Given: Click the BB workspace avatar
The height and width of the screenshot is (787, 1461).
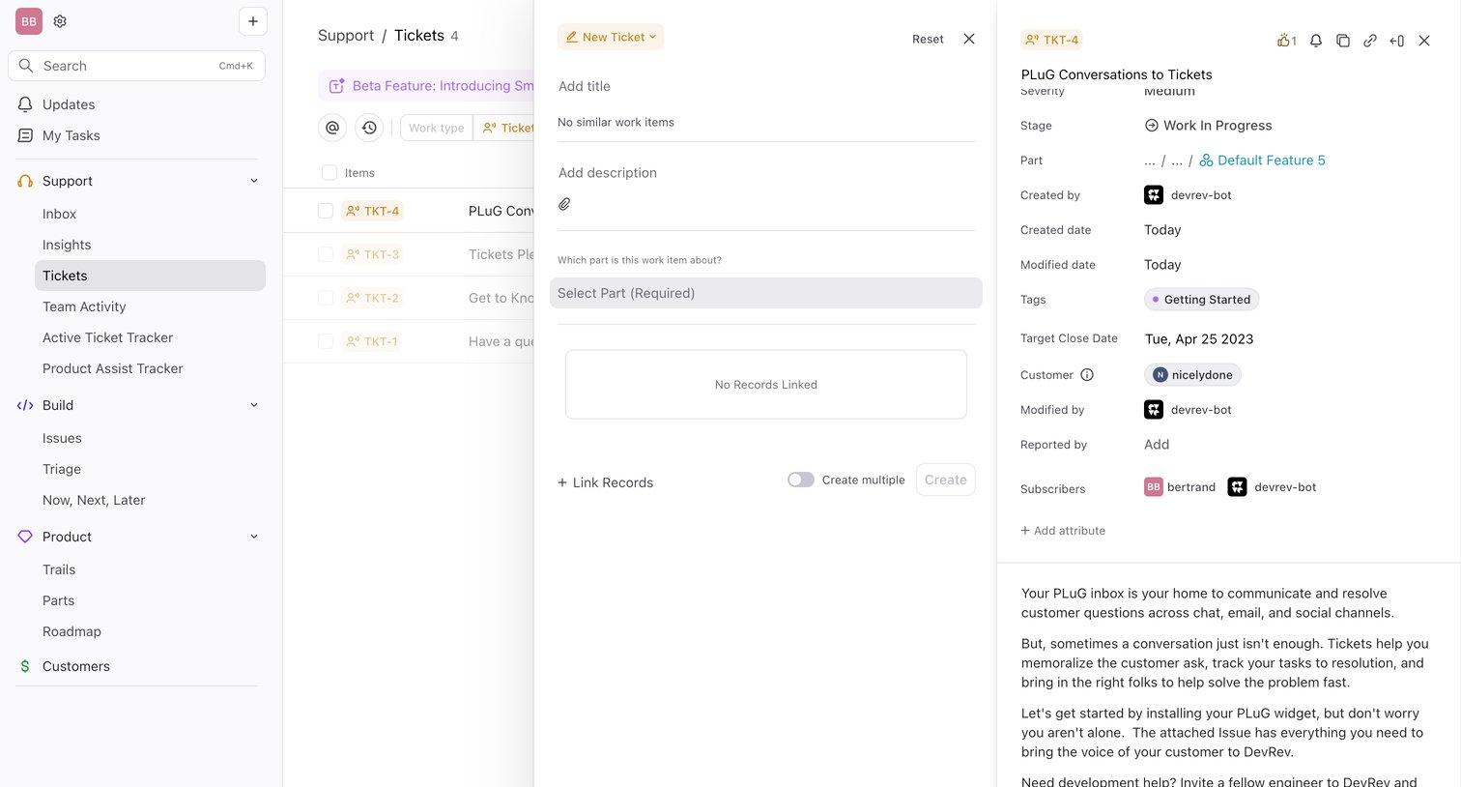Looking at the screenshot, I should pos(29,21).
